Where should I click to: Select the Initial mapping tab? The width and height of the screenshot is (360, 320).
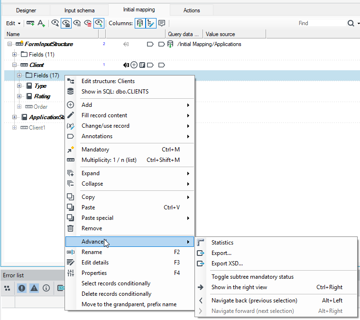click(x=139, y=9)
